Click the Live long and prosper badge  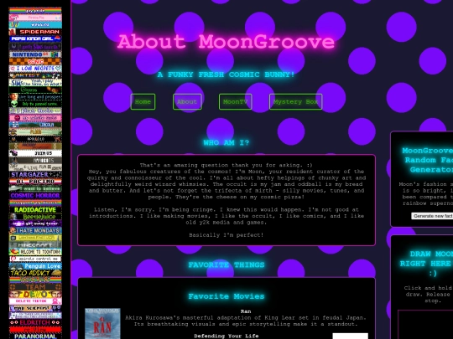35,97
